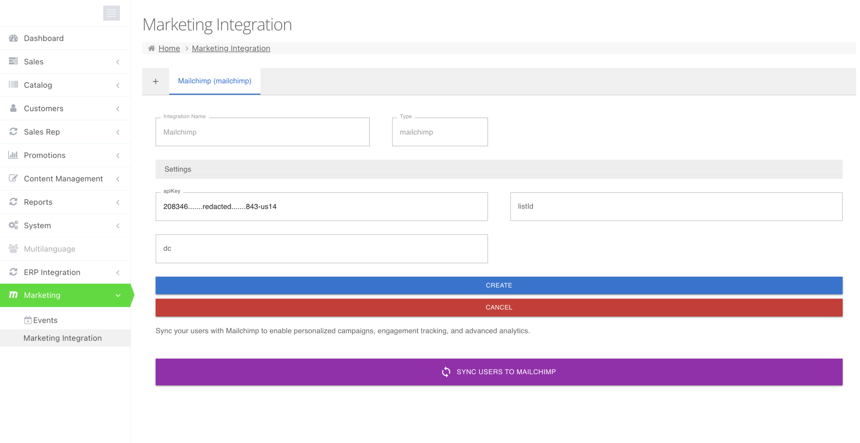Click the Catalog barcode icon
Screen dimensions: 860x443
pos(13,84)
